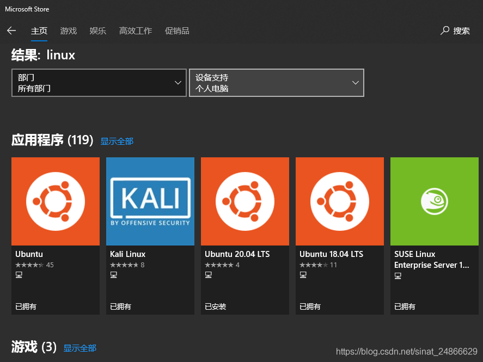The height and width of the screenshot is (362, 483).
Task: Click 已拥有 status under Kali Linux
Action: pos(121,306)
